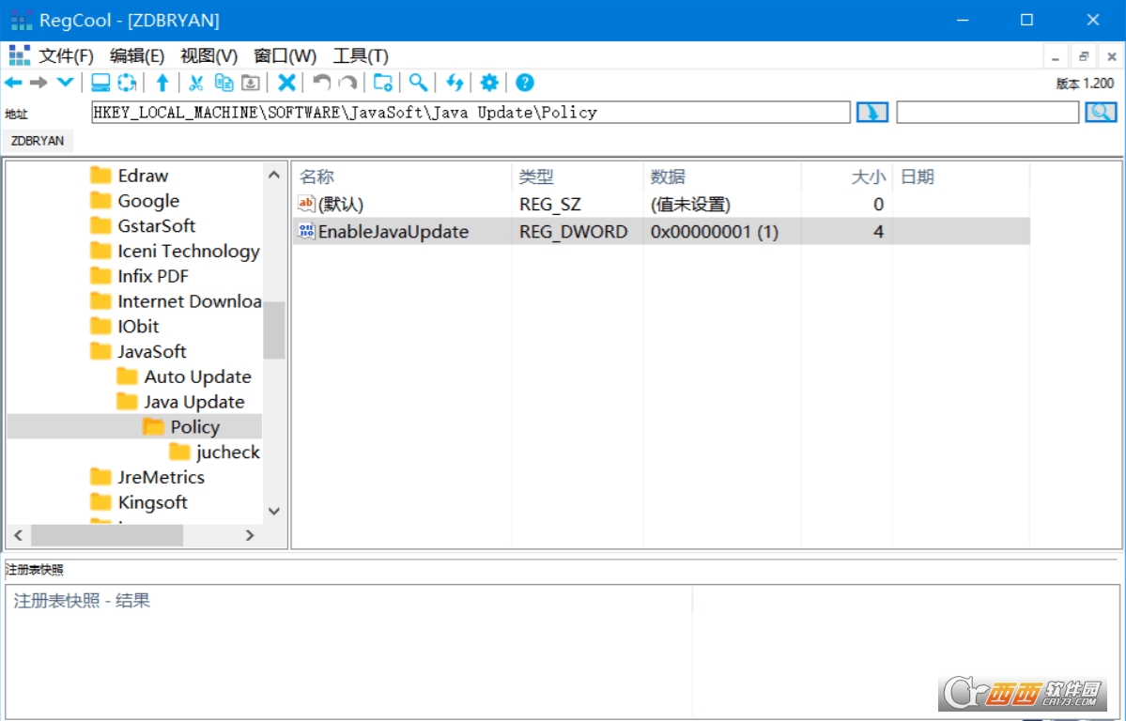Click the new key folder icon
This screenshot has height=721, width=1126.
click(x=382, y=83)
